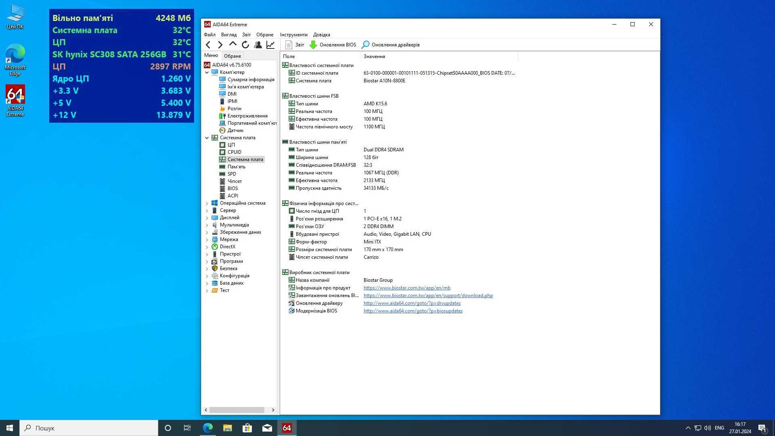775x436 pixels.
Task: Switch to the Обране tab in sidebar
Action: (x=232, y=56)
